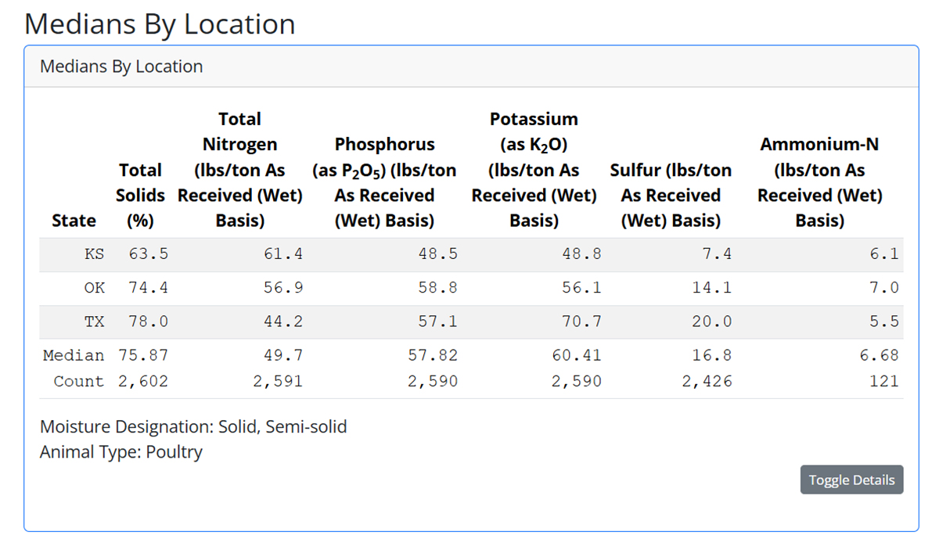Click the TX Sulfur value 20.0
This screenshot has width=939, height=550.
coord(712,322)
